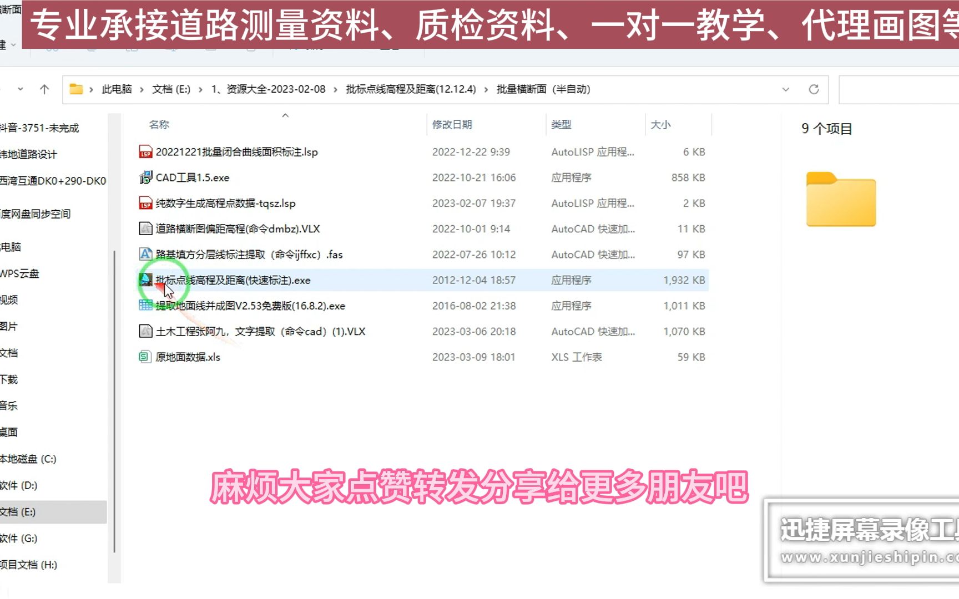Viewport: 959px width, 599px height.
Task: Click the CAD工具1.5.exe file icon
Action: pos(145,177)
